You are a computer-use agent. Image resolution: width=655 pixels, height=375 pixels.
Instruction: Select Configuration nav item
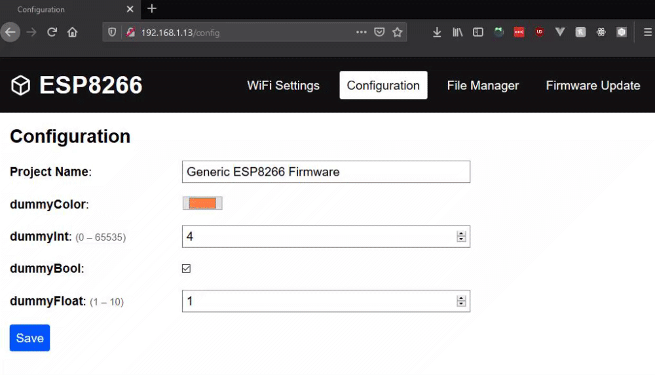coord(383,85)
